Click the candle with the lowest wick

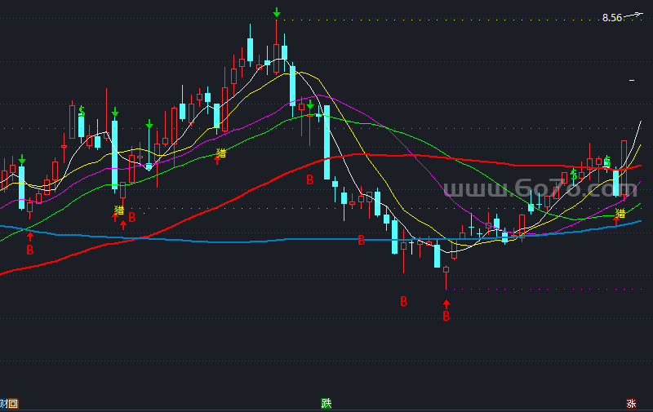click(446, 270)
